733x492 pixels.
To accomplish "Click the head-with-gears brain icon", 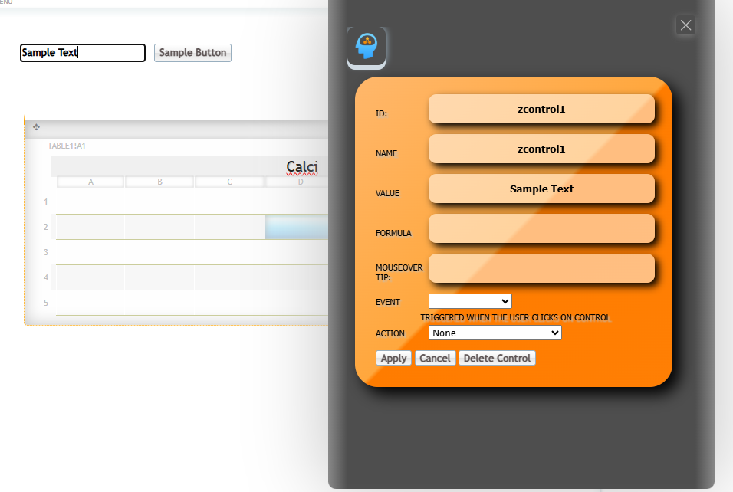I will [x=366, y=47].
